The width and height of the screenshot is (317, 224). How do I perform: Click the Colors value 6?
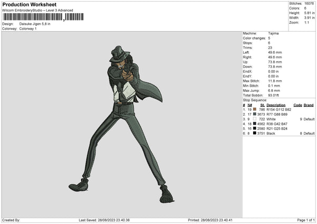tap(305, 8)
